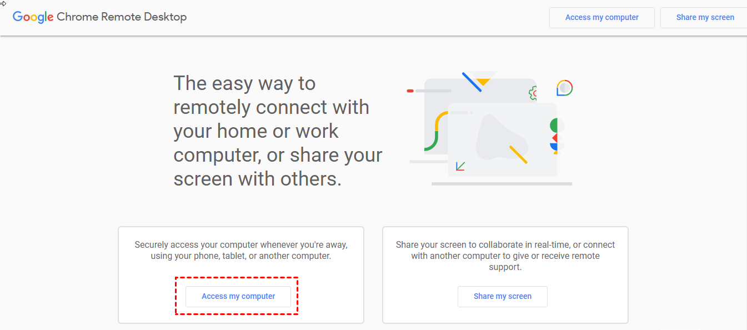This screenshot has width=747, height=330.
Task: Click the "Share your screen to collaborate" description
Action: coord(505,256)
